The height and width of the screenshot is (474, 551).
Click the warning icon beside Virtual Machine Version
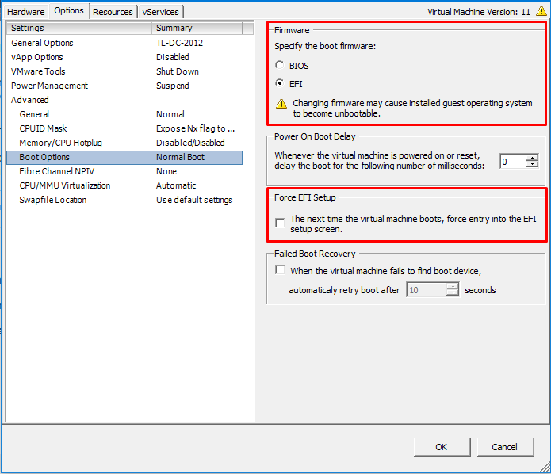pyautogui.click(x=541, y=11)
